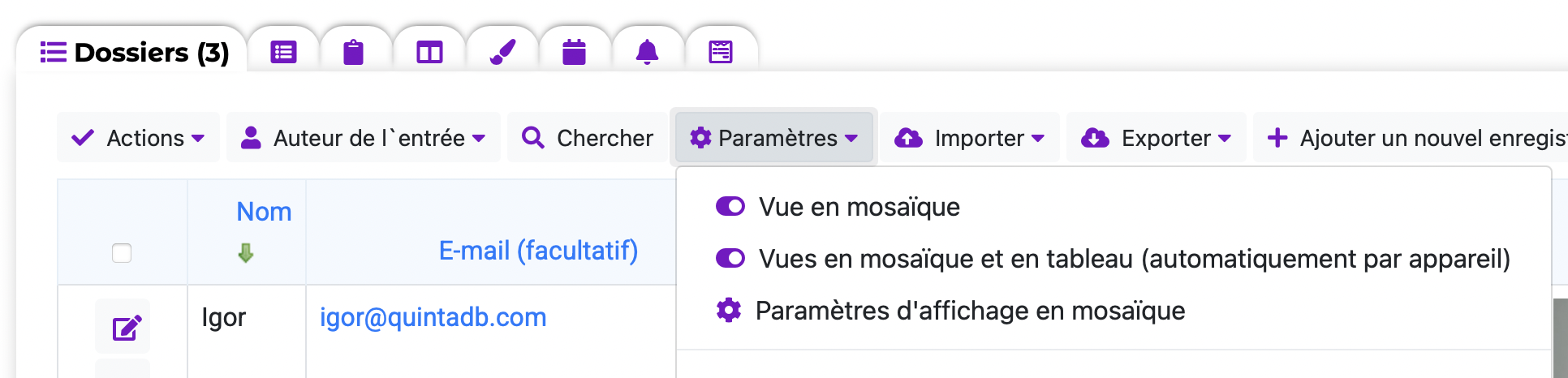
Task: Click the cloud upload icon in Importer
Action: point(908,138)
